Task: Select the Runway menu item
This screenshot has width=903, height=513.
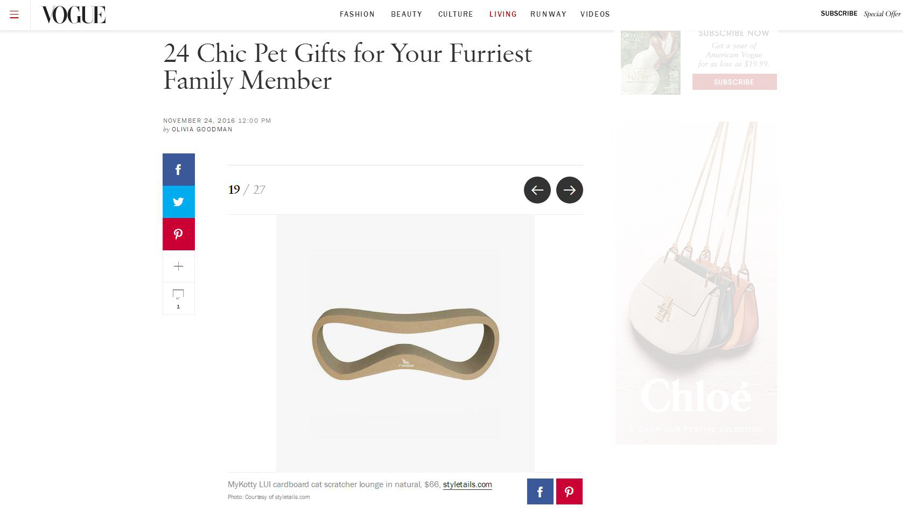Action: click(x=548, y=15)
